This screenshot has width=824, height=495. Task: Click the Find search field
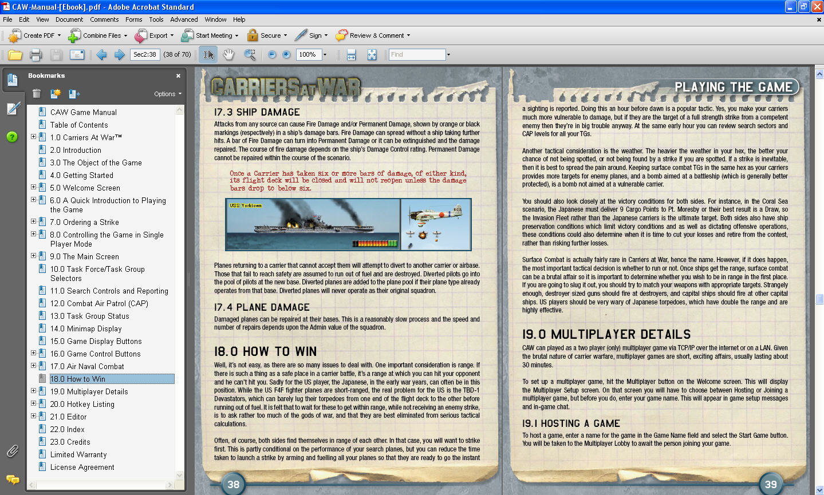417,55
